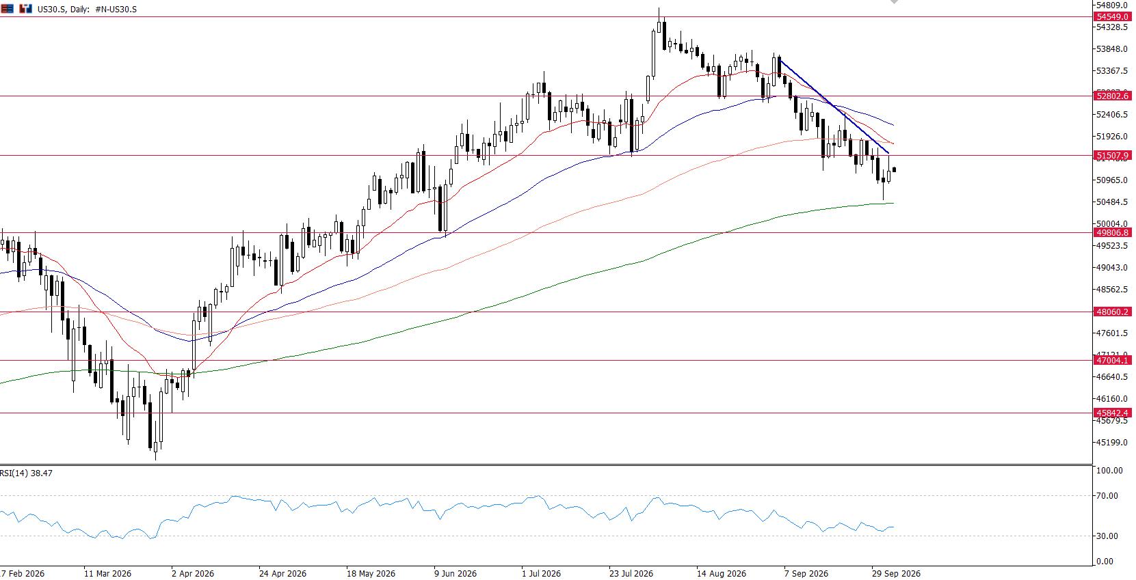Click the gray chart shift triangle marker
The image size is (1136, 580).
click(x=894, y=3)
